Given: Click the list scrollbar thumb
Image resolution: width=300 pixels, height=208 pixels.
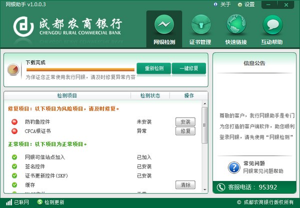Looking at the screenshot, I should [x=204, y=125].
